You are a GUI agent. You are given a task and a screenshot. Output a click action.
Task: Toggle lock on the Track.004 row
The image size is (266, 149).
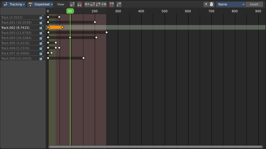tap(42, 38)
